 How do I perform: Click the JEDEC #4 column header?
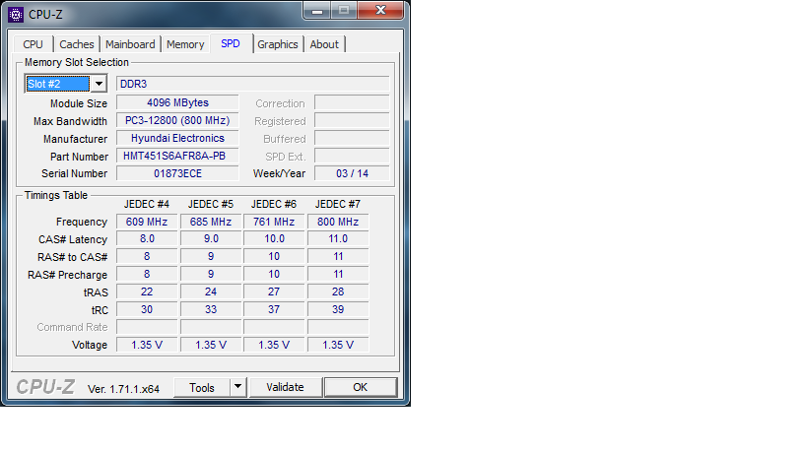[x=147, y=204]
